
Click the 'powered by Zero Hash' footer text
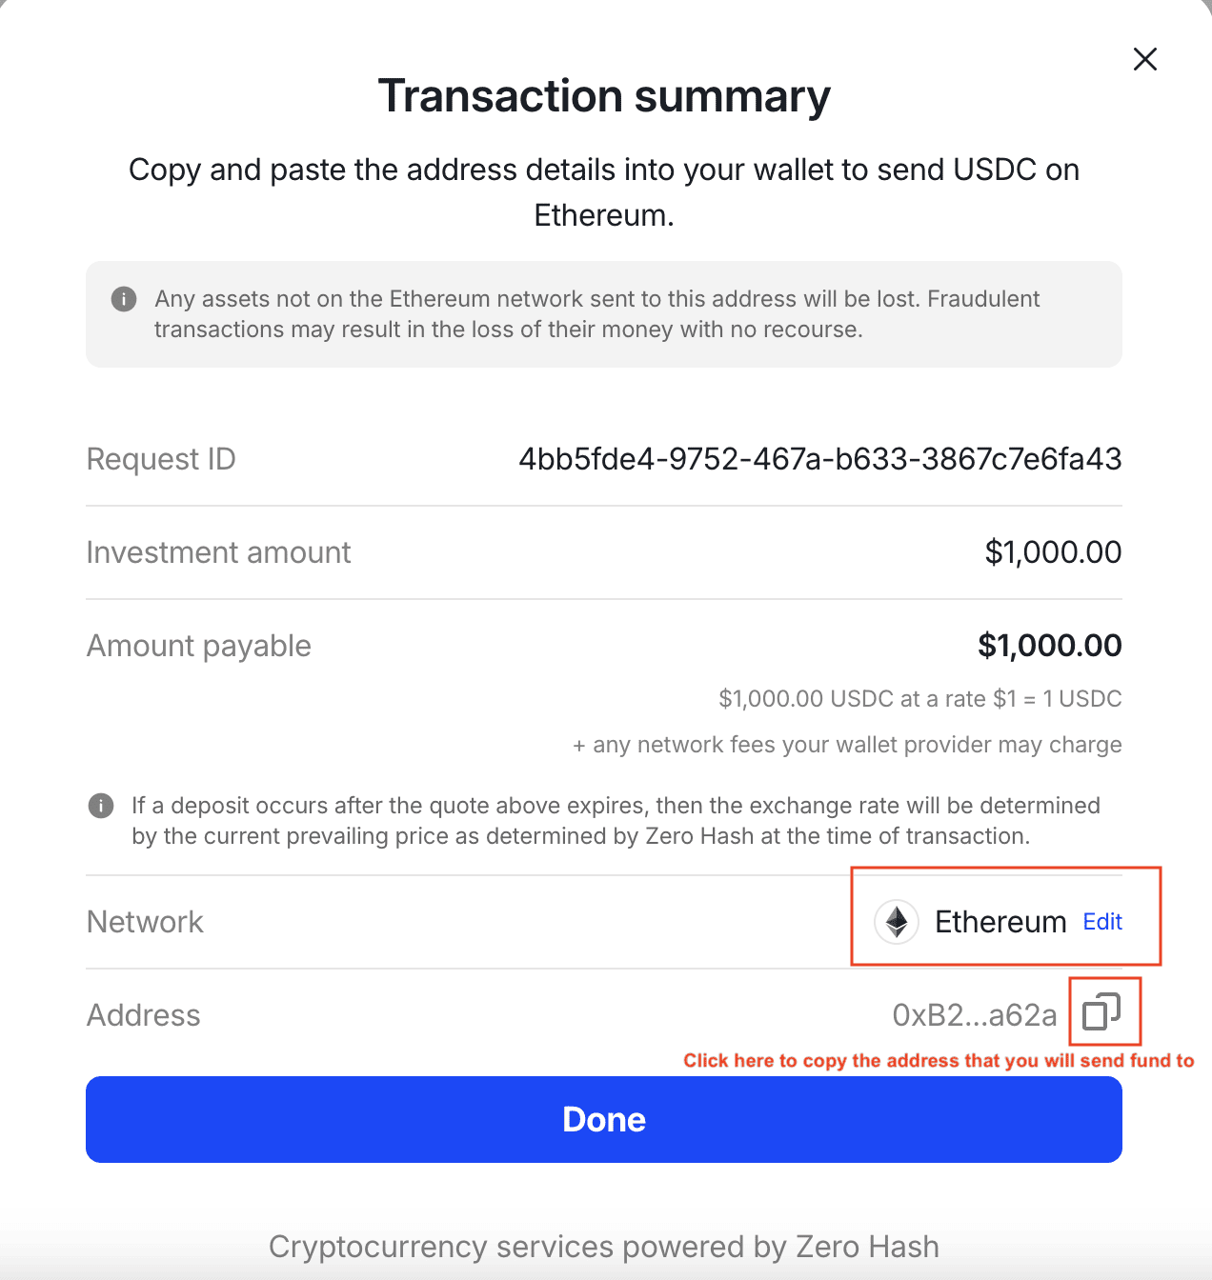(604, 1247)
